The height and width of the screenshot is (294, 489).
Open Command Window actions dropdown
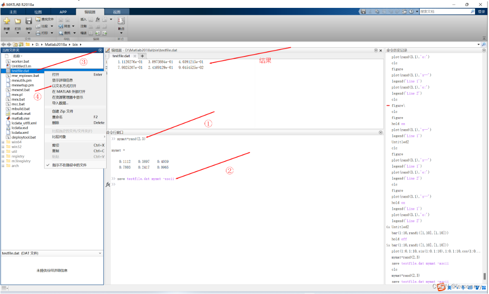pyautogui.click(x=380, y=132)
